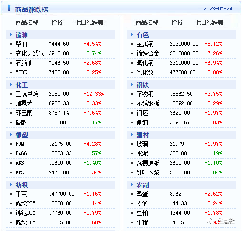Viewport: 242px width, 231px height.
Task: Select commodity 锦纶FDY
Action: pos(25,222)
